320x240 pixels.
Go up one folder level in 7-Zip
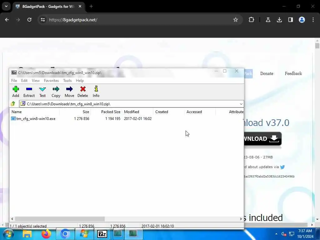[x=13, y=104]
